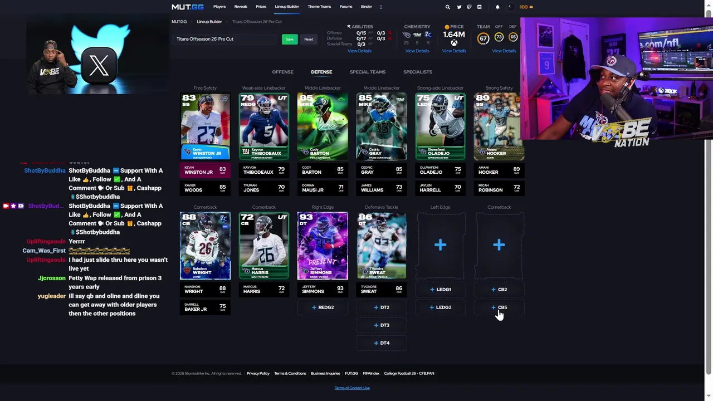Add a DT4 player

tap(382, 343)
